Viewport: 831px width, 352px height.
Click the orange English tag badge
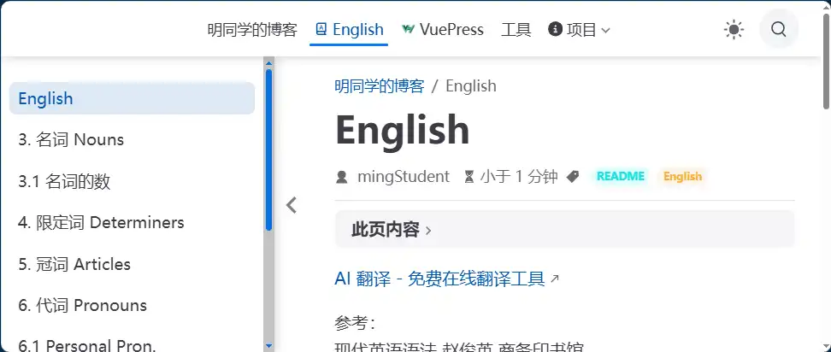click(x=682, y=177)
